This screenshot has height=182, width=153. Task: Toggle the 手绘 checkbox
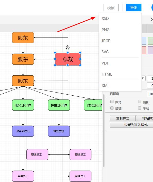pyautogui.click(x=140, y=108)
